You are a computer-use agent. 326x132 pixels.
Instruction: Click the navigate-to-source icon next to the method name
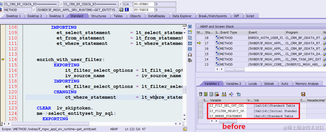tap(121, 10)
